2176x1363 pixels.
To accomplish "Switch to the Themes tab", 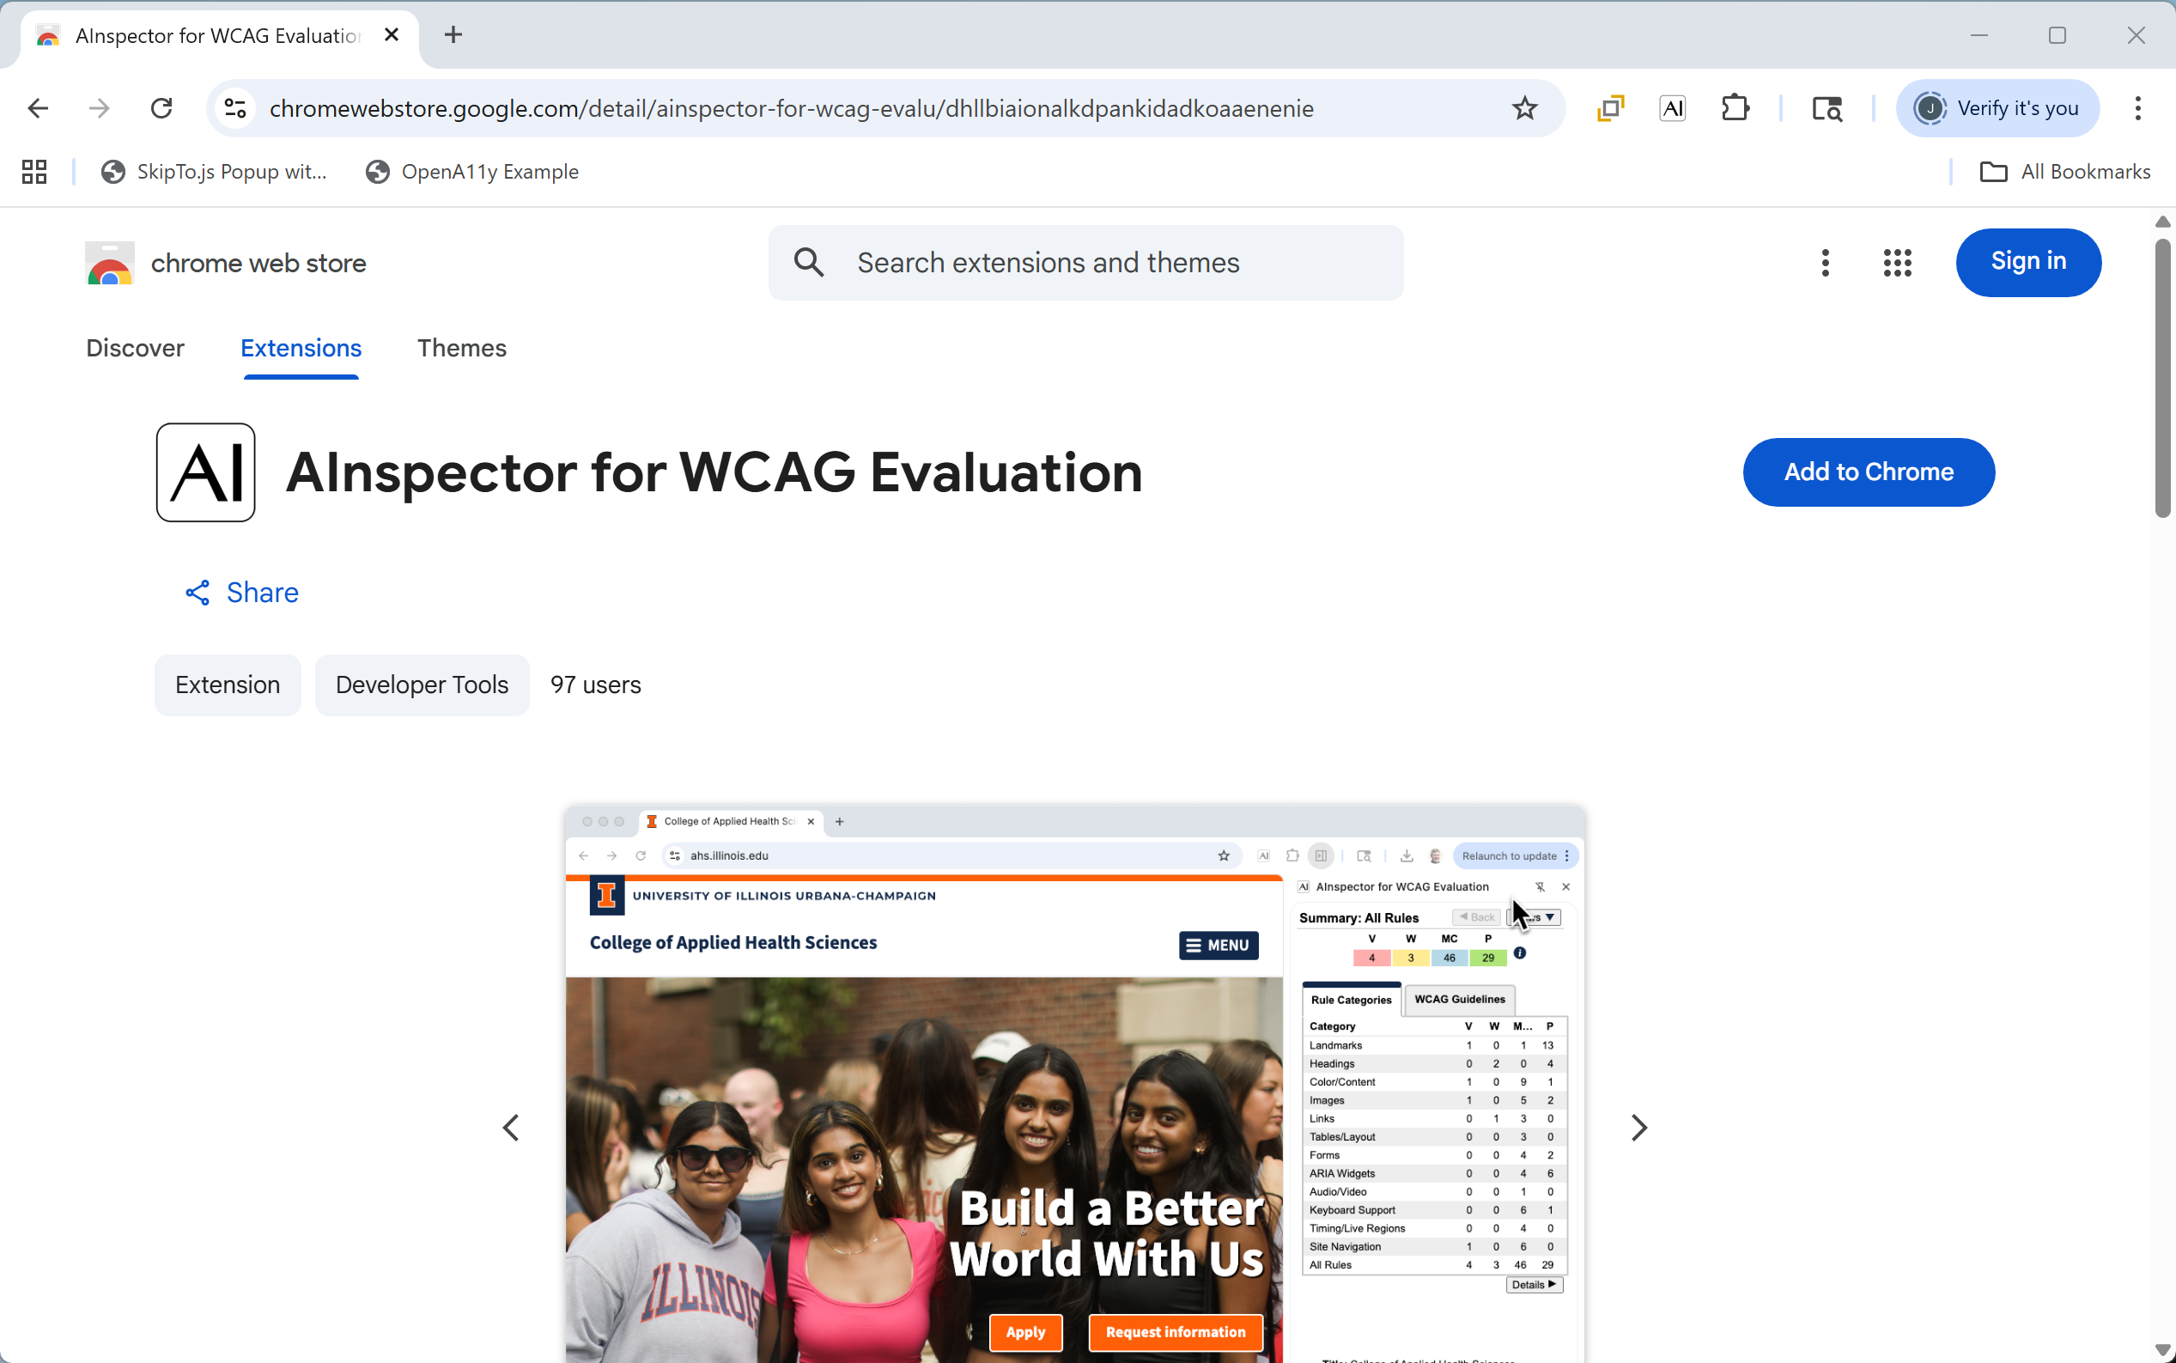I will [461, 348].
